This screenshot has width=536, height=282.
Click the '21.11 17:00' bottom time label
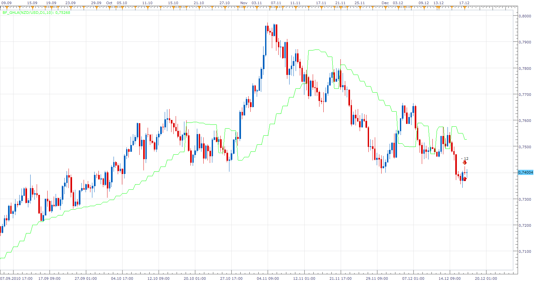[x=341, y=278]
